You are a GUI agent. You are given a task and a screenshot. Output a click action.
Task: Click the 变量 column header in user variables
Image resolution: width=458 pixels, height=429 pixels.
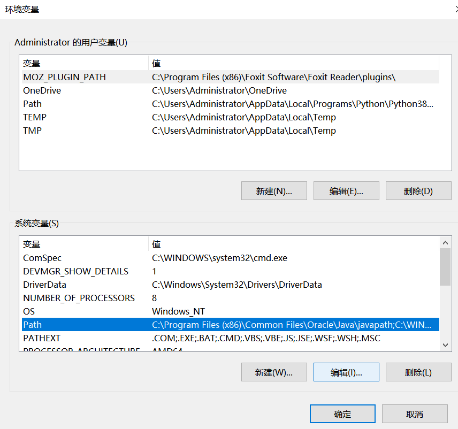coord(85,63)
